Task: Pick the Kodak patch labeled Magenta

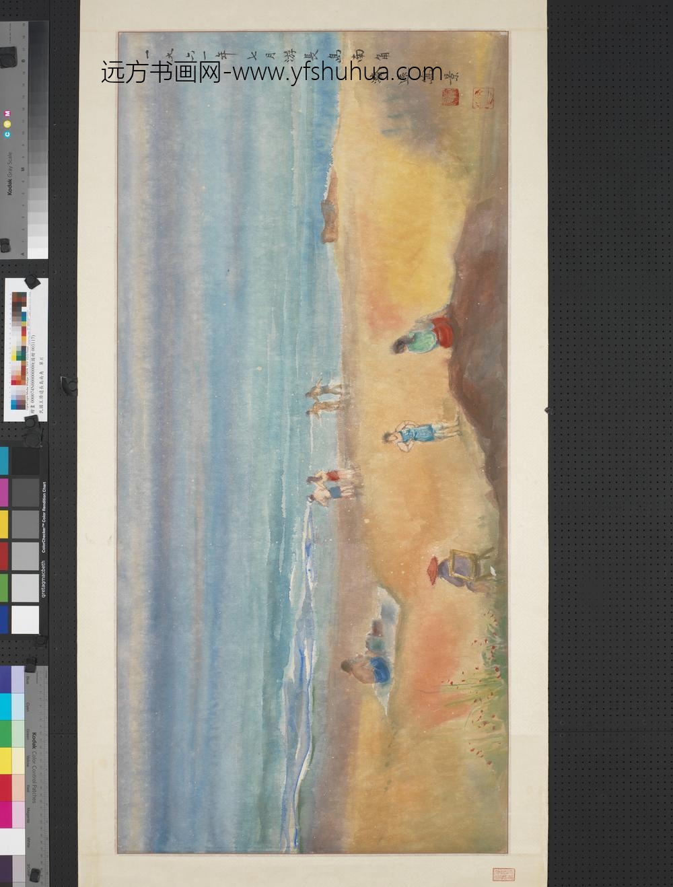Action: (x=5, y=816)
